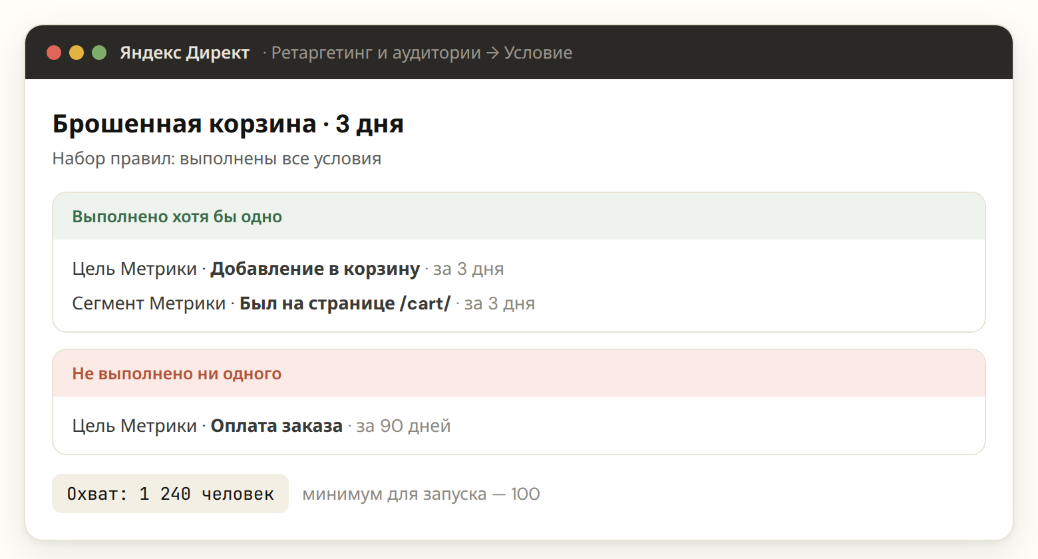Select the Добавление в корзину goal rule
This screenshot has height=559, width=1038.
[x=315, y=269]
